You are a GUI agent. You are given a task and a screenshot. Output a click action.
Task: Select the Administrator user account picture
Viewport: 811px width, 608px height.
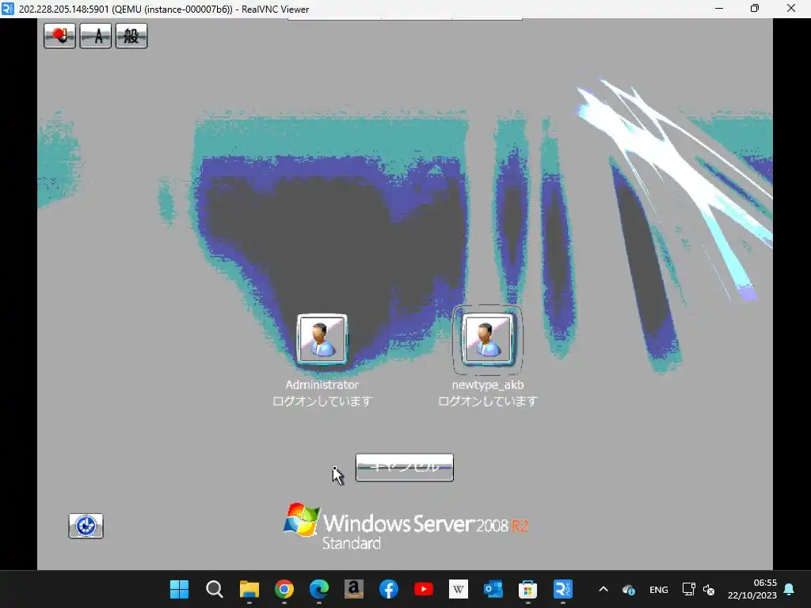(322, 339)
